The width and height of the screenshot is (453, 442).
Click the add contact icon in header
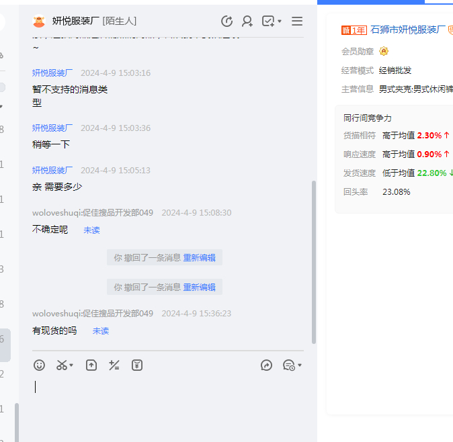[x=247, y=21]
